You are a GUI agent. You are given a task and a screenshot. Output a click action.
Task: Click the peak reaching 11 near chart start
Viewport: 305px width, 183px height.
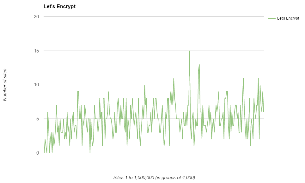pos(174,77)
